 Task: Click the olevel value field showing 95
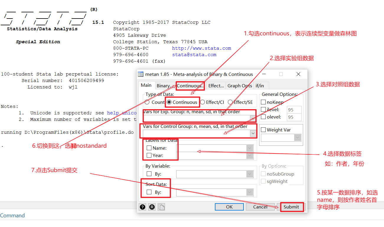(x=294, y=117)
